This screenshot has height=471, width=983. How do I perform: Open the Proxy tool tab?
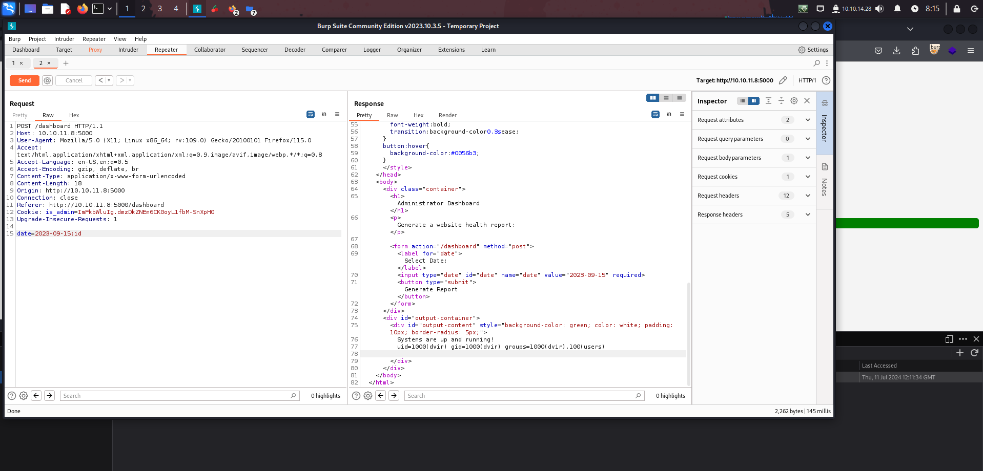pos(95,50)
